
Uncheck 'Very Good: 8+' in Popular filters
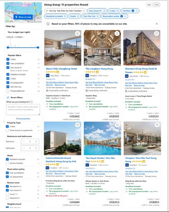pos(8,67)
